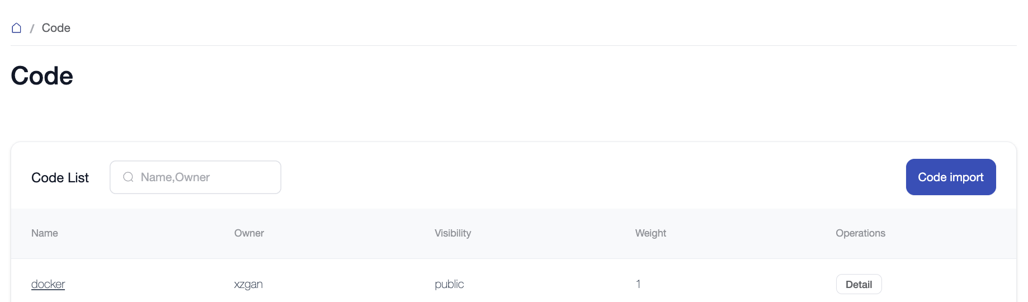Click the slash separator in the breadcrumb
Image resolution: width=1028 pixels, height=302 pixels.
point(32,29)
